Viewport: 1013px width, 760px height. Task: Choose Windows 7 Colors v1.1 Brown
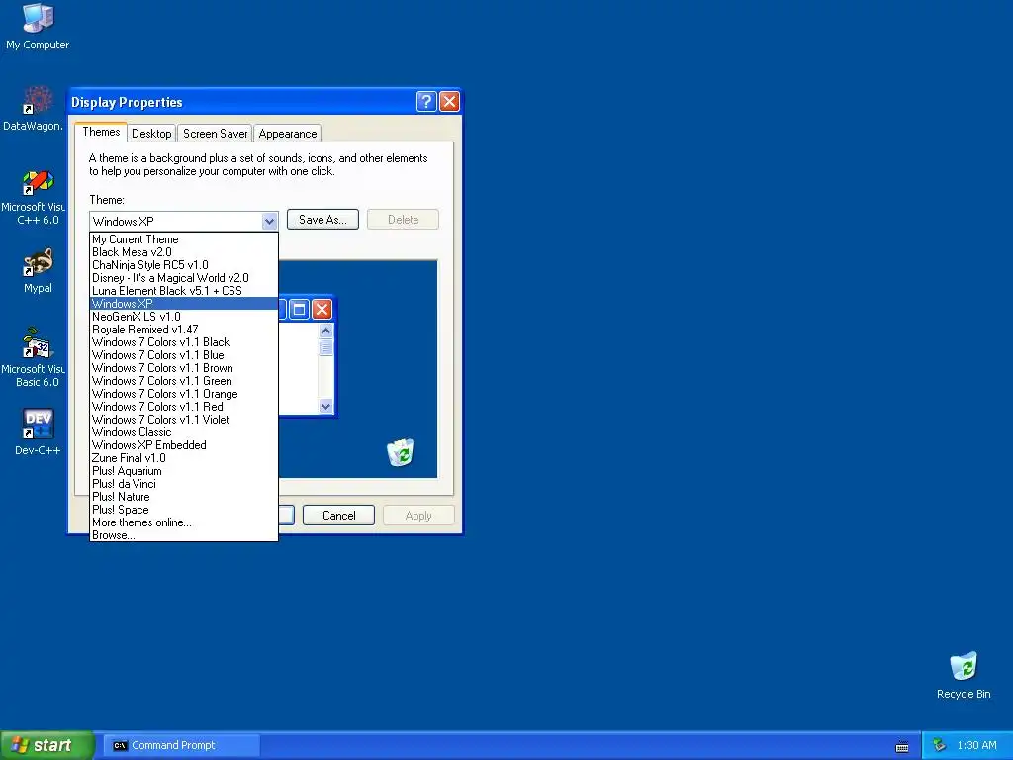pyautogui.click(x=183, y=368)
